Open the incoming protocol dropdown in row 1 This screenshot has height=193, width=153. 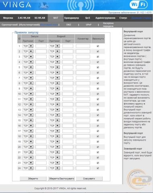click(54, 46)
